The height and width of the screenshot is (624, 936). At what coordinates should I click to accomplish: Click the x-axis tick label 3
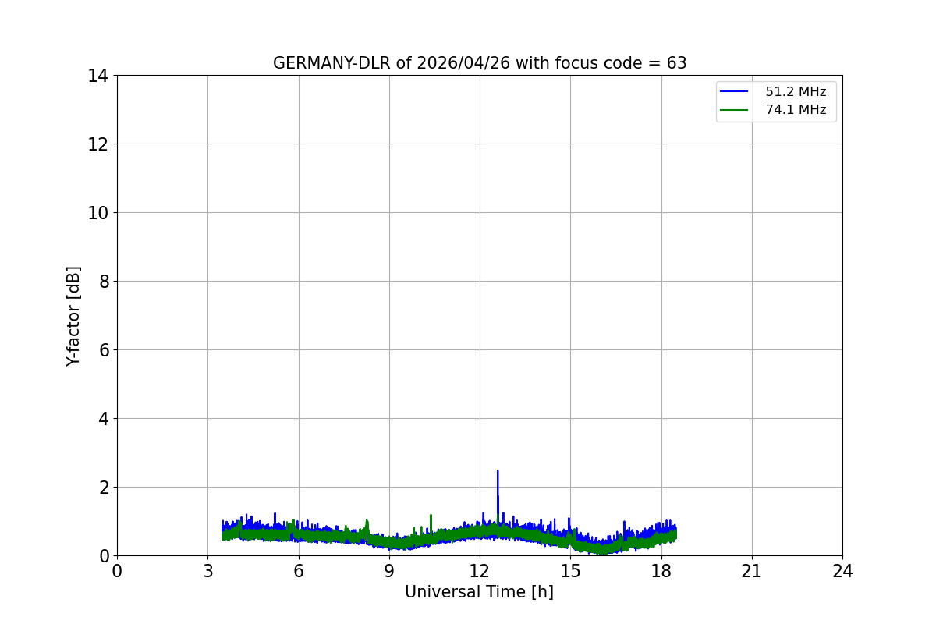207,571
